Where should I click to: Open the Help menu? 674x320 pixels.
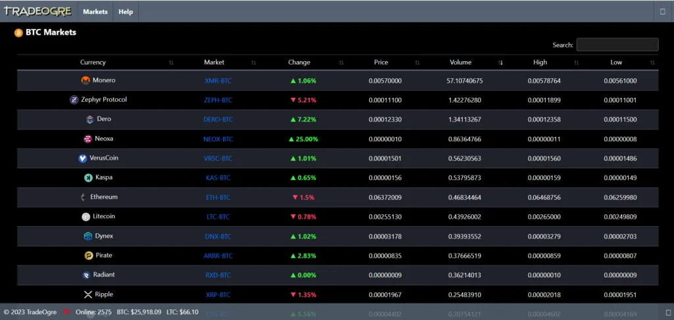(126, 12)
